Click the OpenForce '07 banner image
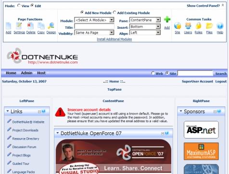229x174 pixels. pyautogui.click(x=114, y=157)
